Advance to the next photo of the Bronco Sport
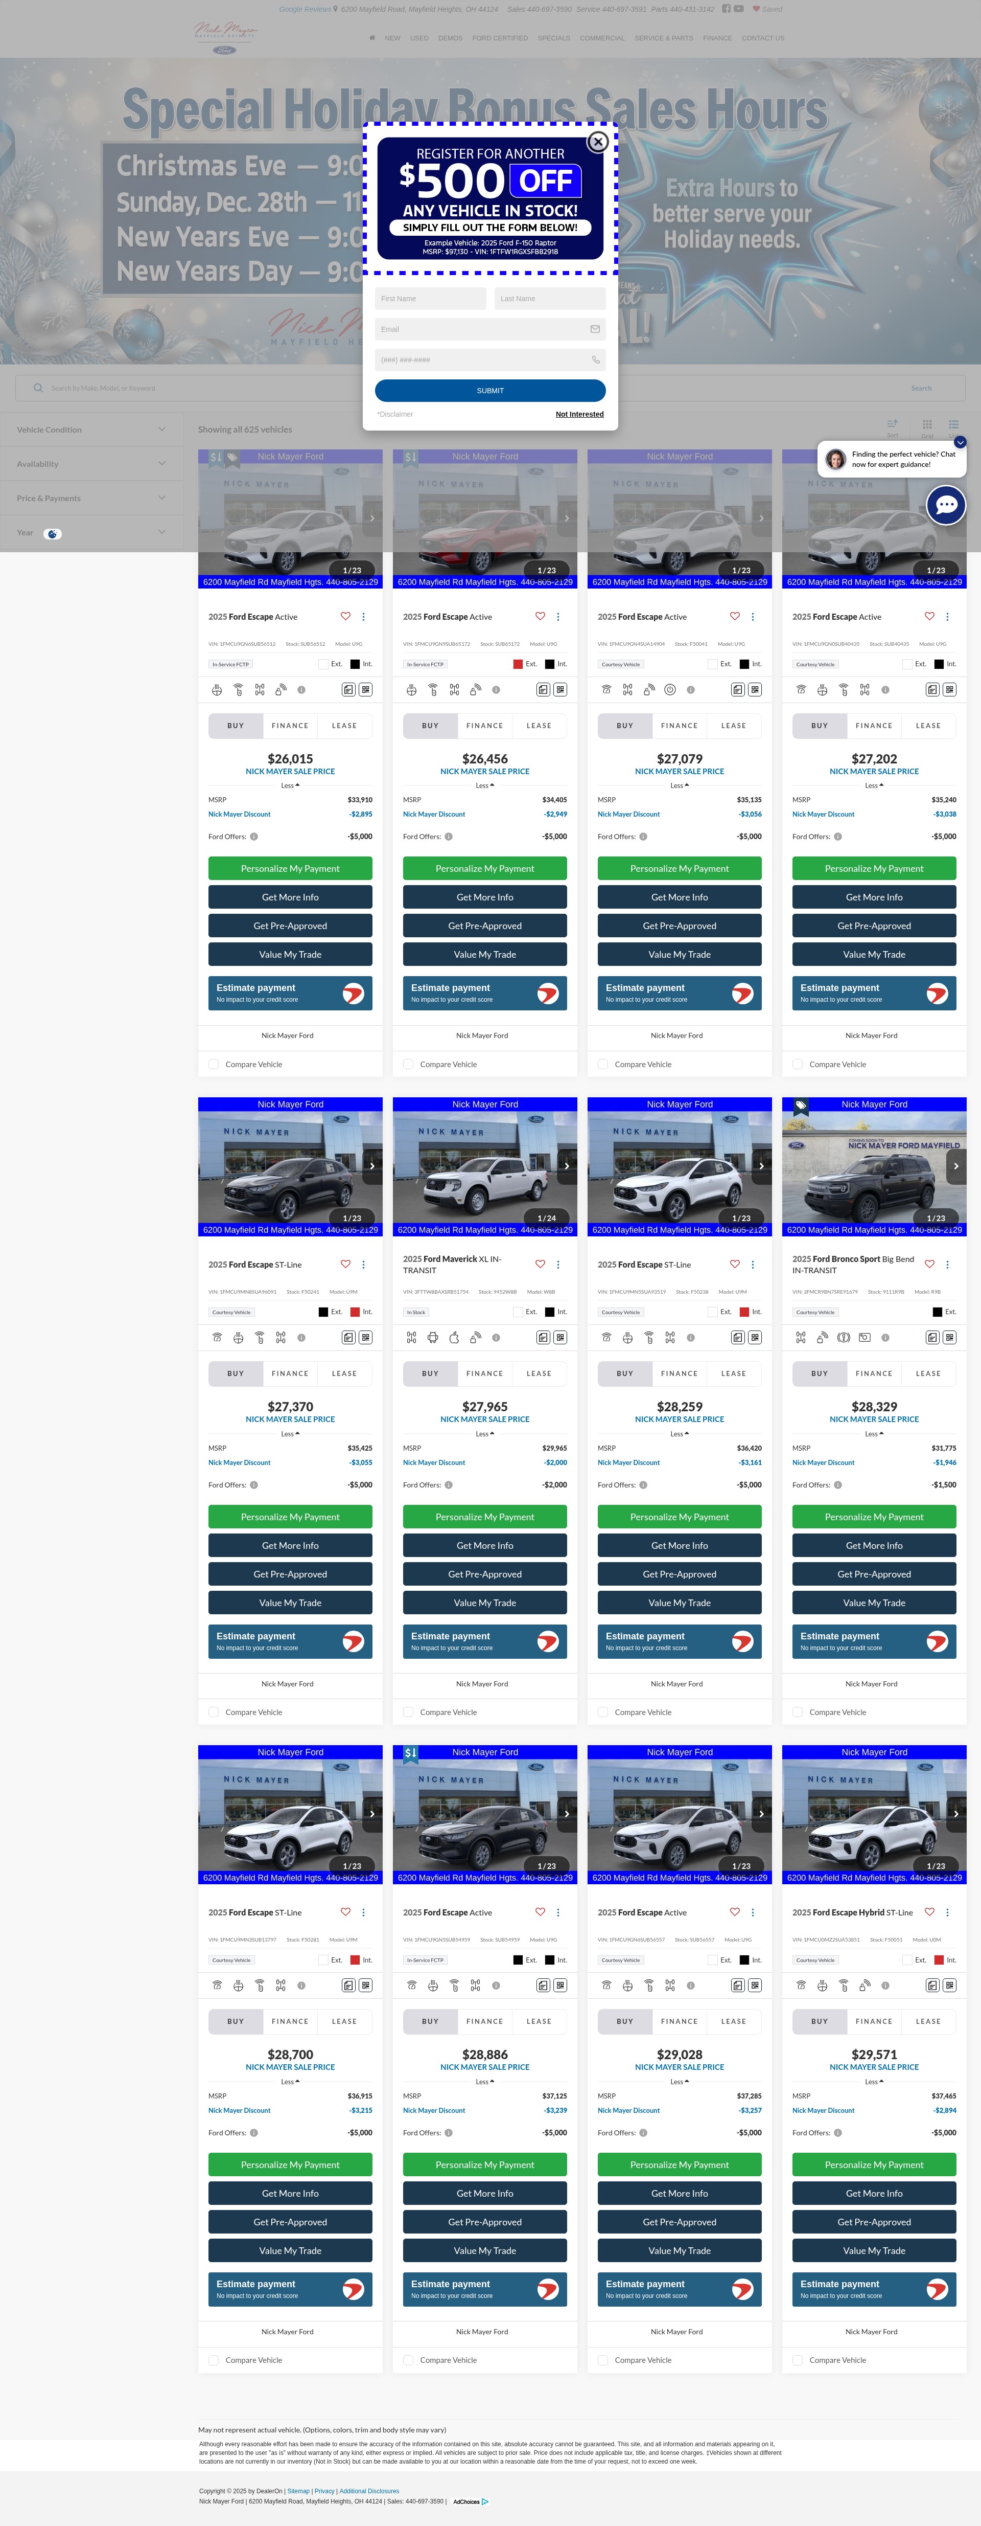Screen dimensions: 981x2526 956,1166
